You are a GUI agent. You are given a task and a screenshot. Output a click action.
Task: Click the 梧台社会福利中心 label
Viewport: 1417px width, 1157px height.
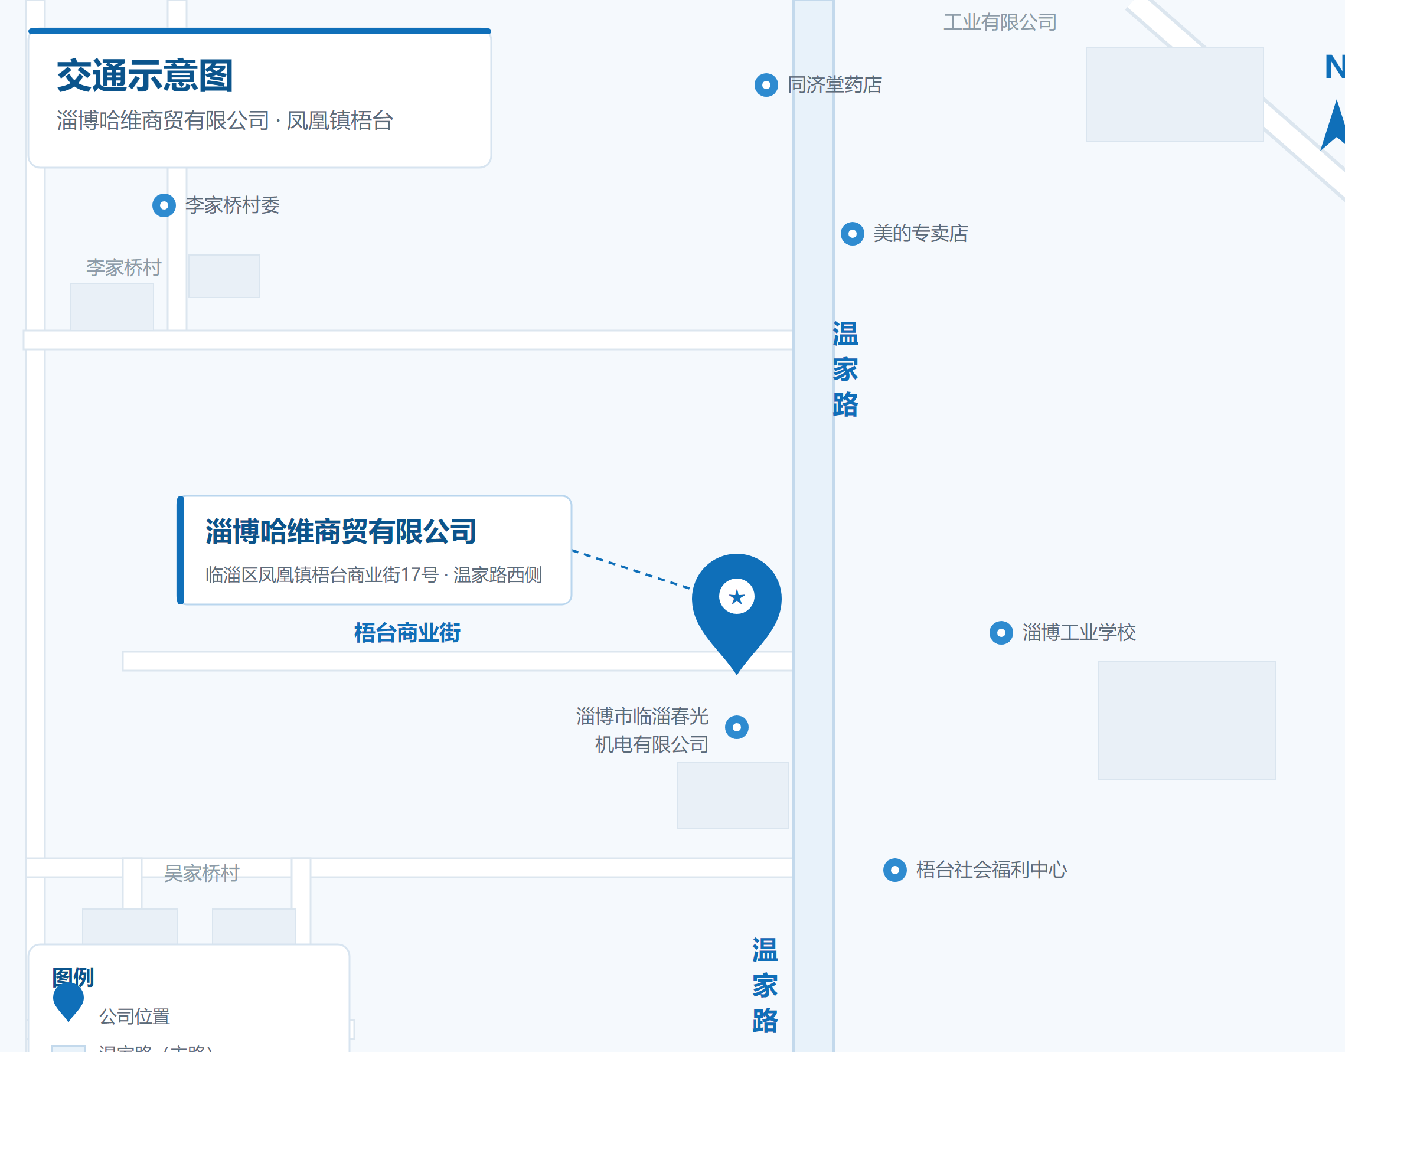992,869
